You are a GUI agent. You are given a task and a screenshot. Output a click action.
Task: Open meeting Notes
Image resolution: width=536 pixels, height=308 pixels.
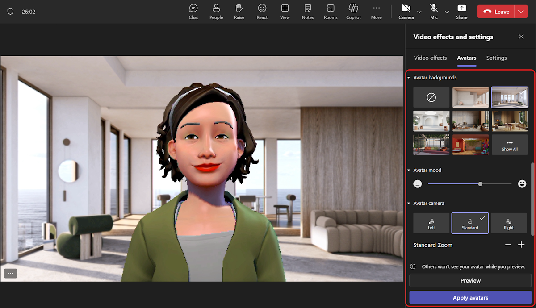pos(307,11)
